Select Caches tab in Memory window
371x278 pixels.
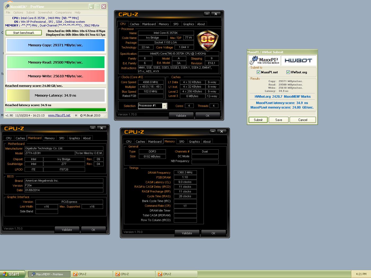coord(140,142)
